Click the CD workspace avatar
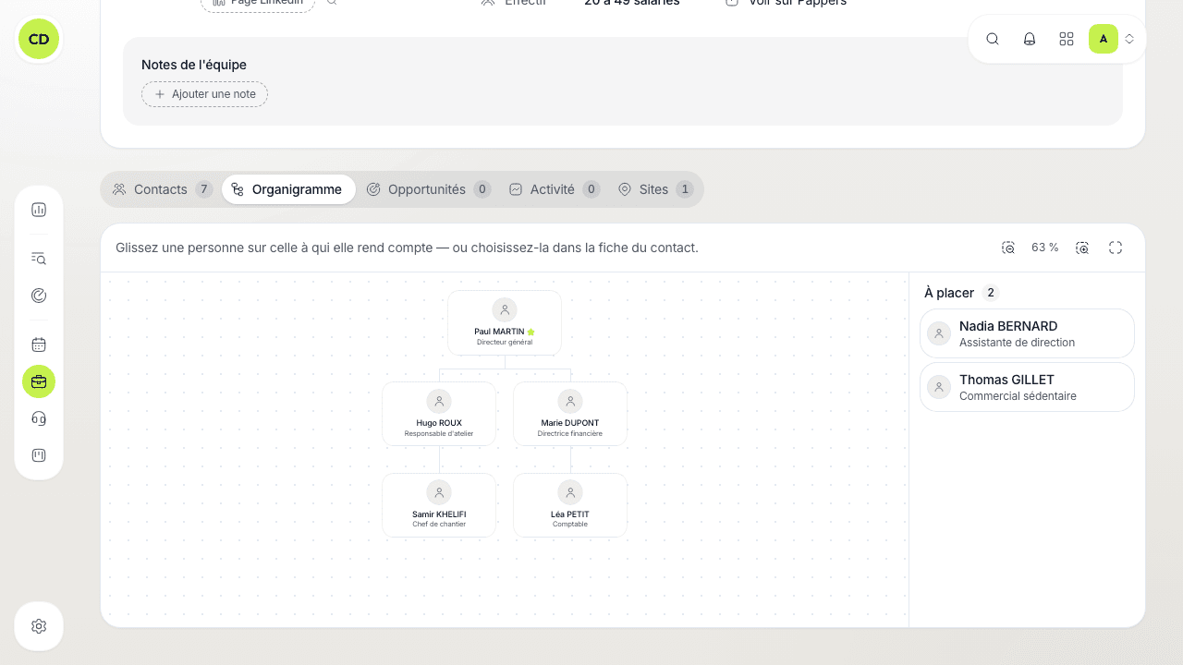The height and width of the screenshot is (665, 1183). click(x=39, y=39)
